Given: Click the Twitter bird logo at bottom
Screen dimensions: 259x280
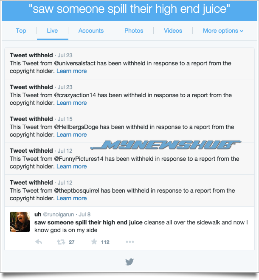Looking at the screenshot, I should click(x=129, y=262).
